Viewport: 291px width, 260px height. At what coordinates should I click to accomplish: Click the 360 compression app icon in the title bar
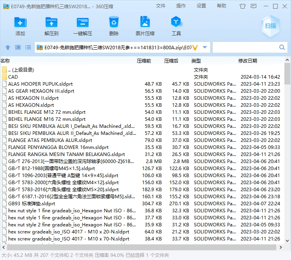point(6,6)
